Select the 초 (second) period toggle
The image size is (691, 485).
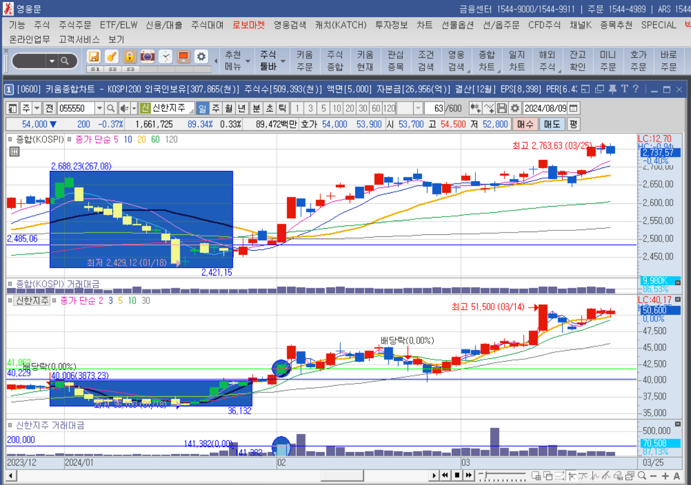click(269, 108)
